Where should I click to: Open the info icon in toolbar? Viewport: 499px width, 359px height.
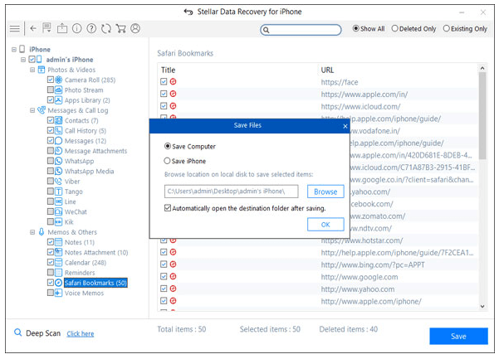[76, 28]
